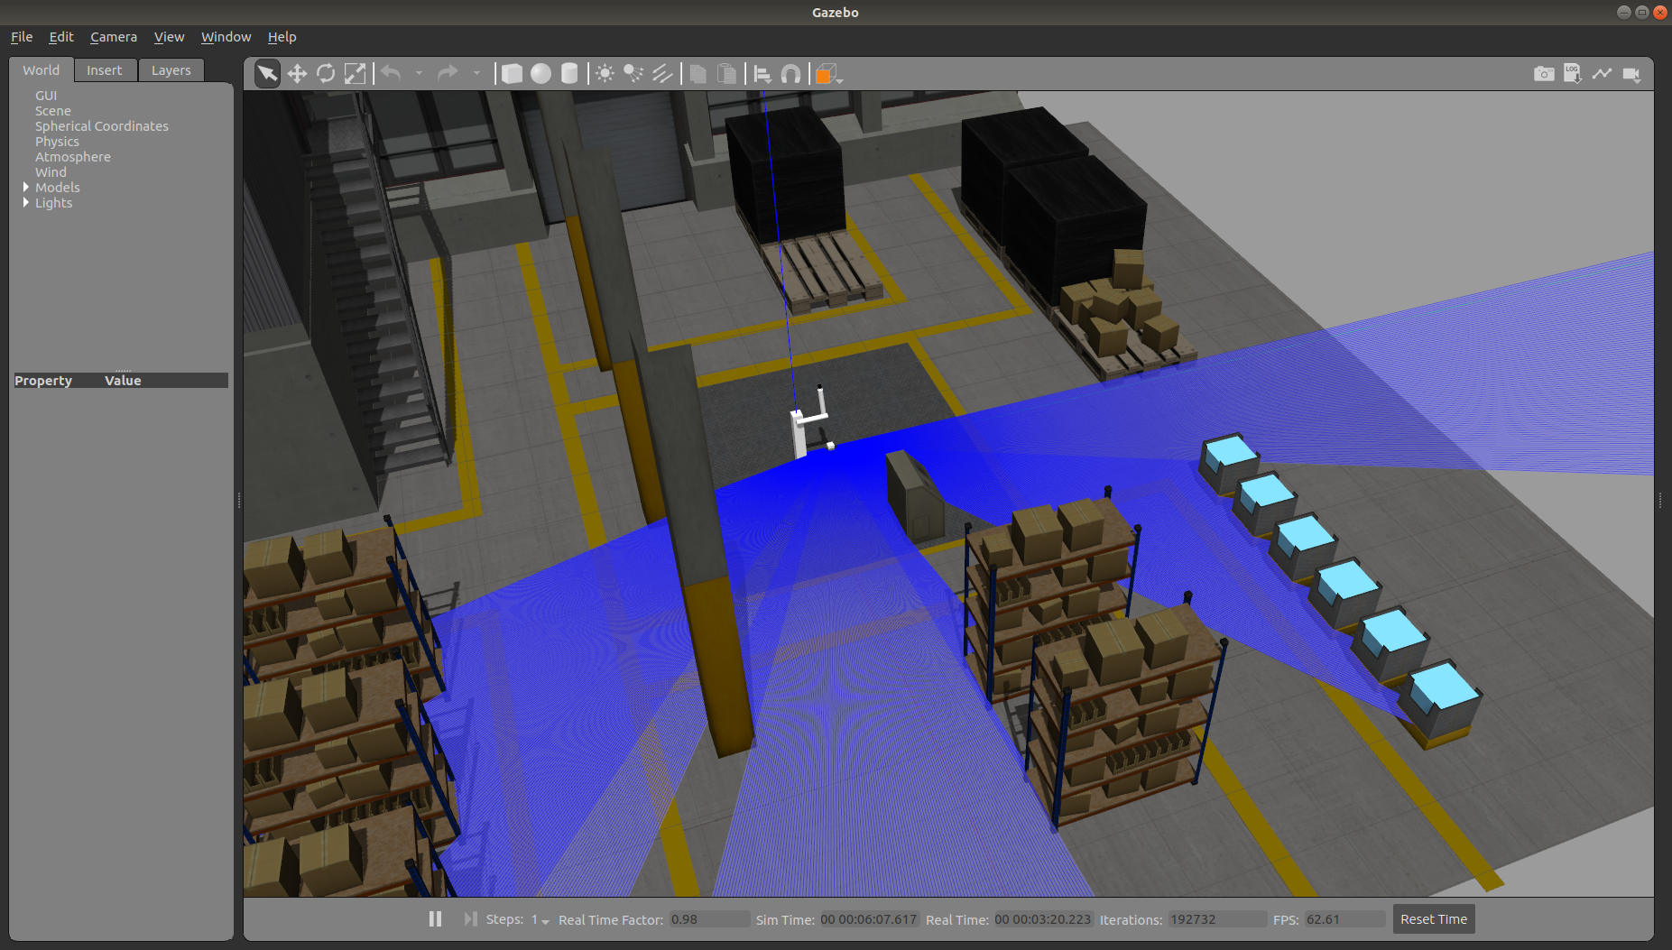1672x950 pixels.
Task: Insert a sphere into the scene
Action: click(x=540, y=73)
